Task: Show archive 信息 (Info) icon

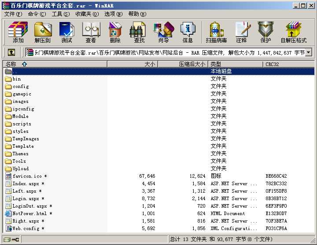Action: [x=188, y=32]
